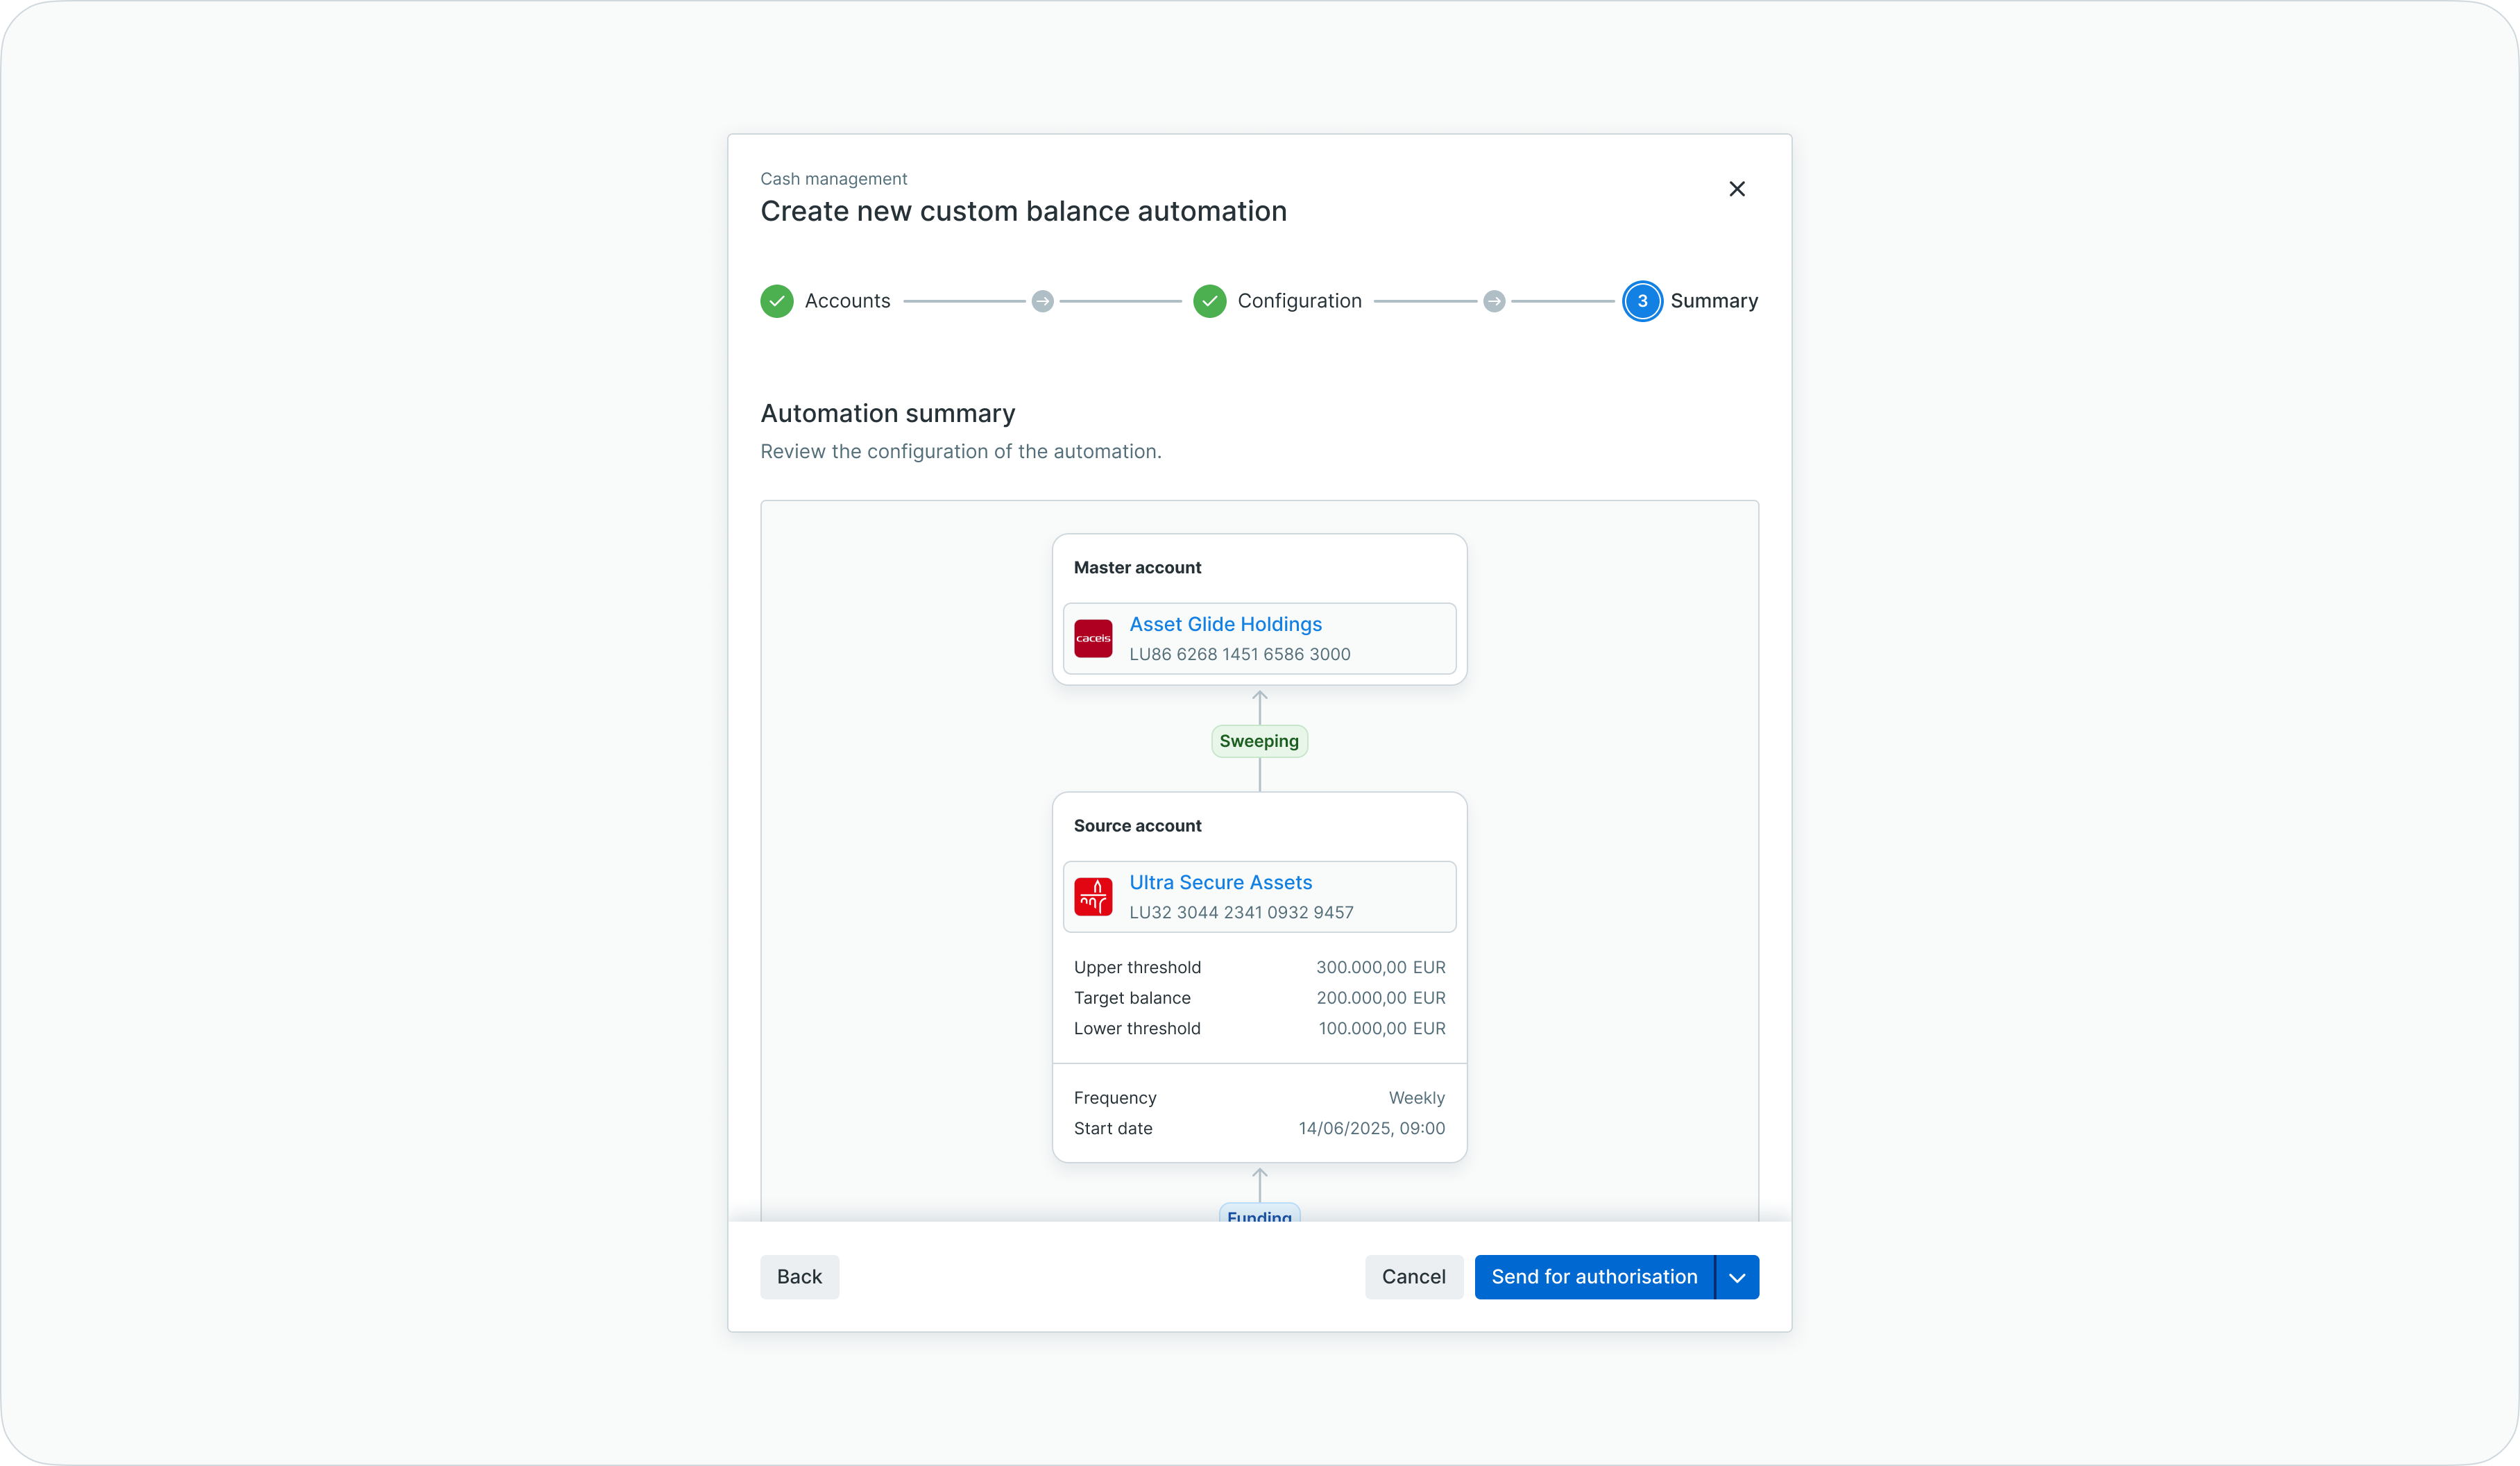Go to the Accounts step
Image resolution: width=2520 pixels, height=1466 pixels.
click(847, 301)
